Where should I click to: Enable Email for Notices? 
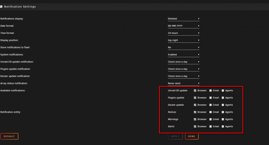point(211,112)
